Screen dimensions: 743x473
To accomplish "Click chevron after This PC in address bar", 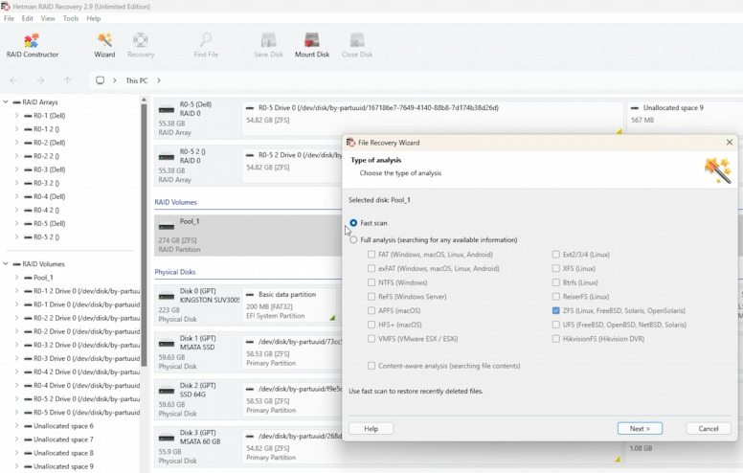I will 159,80.
